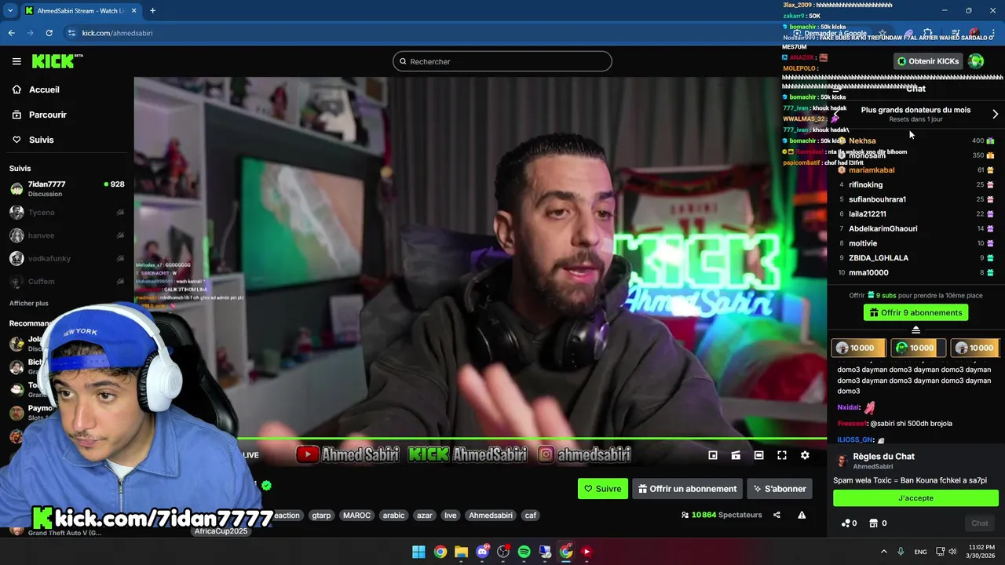Enter fullscreen on the video player
Image resolution: width=1005 pixels, height=565 pixels.
click(x=782, y=455)
